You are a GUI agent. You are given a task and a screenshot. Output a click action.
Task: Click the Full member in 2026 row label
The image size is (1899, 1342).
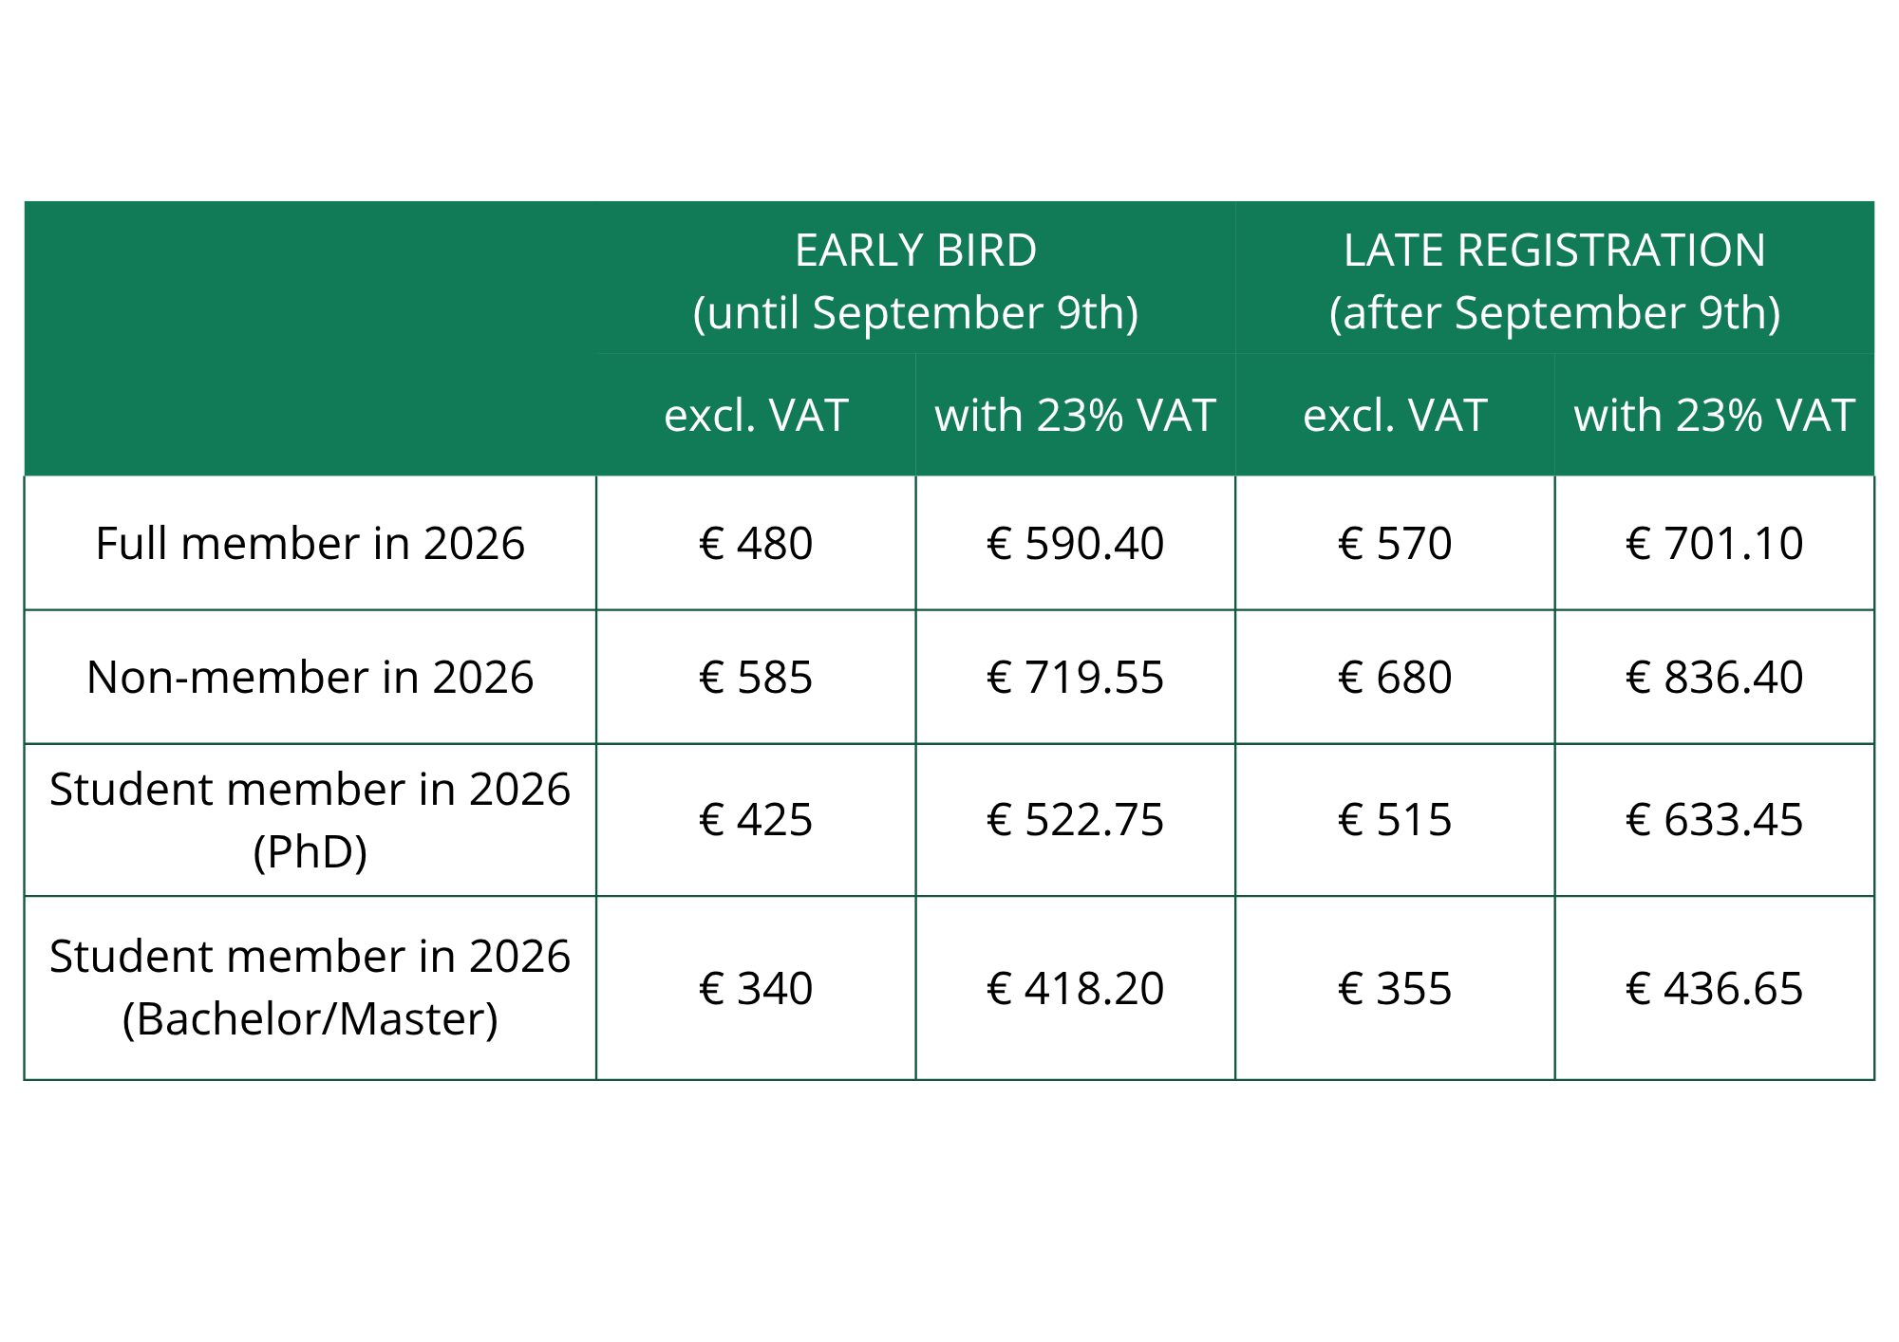tap(310, 543)
